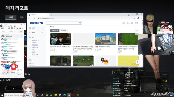Viewport: 174px width, 97px height.
Task: Expand the LIVE sidebar section
Action: point(36,28)
